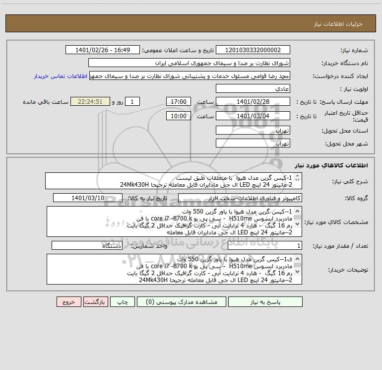Click request creator name field

coord(190,75)
